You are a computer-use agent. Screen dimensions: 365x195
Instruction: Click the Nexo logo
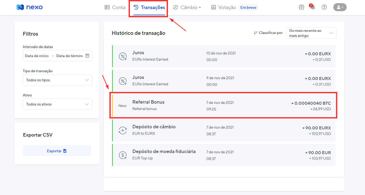click(29, 7)
